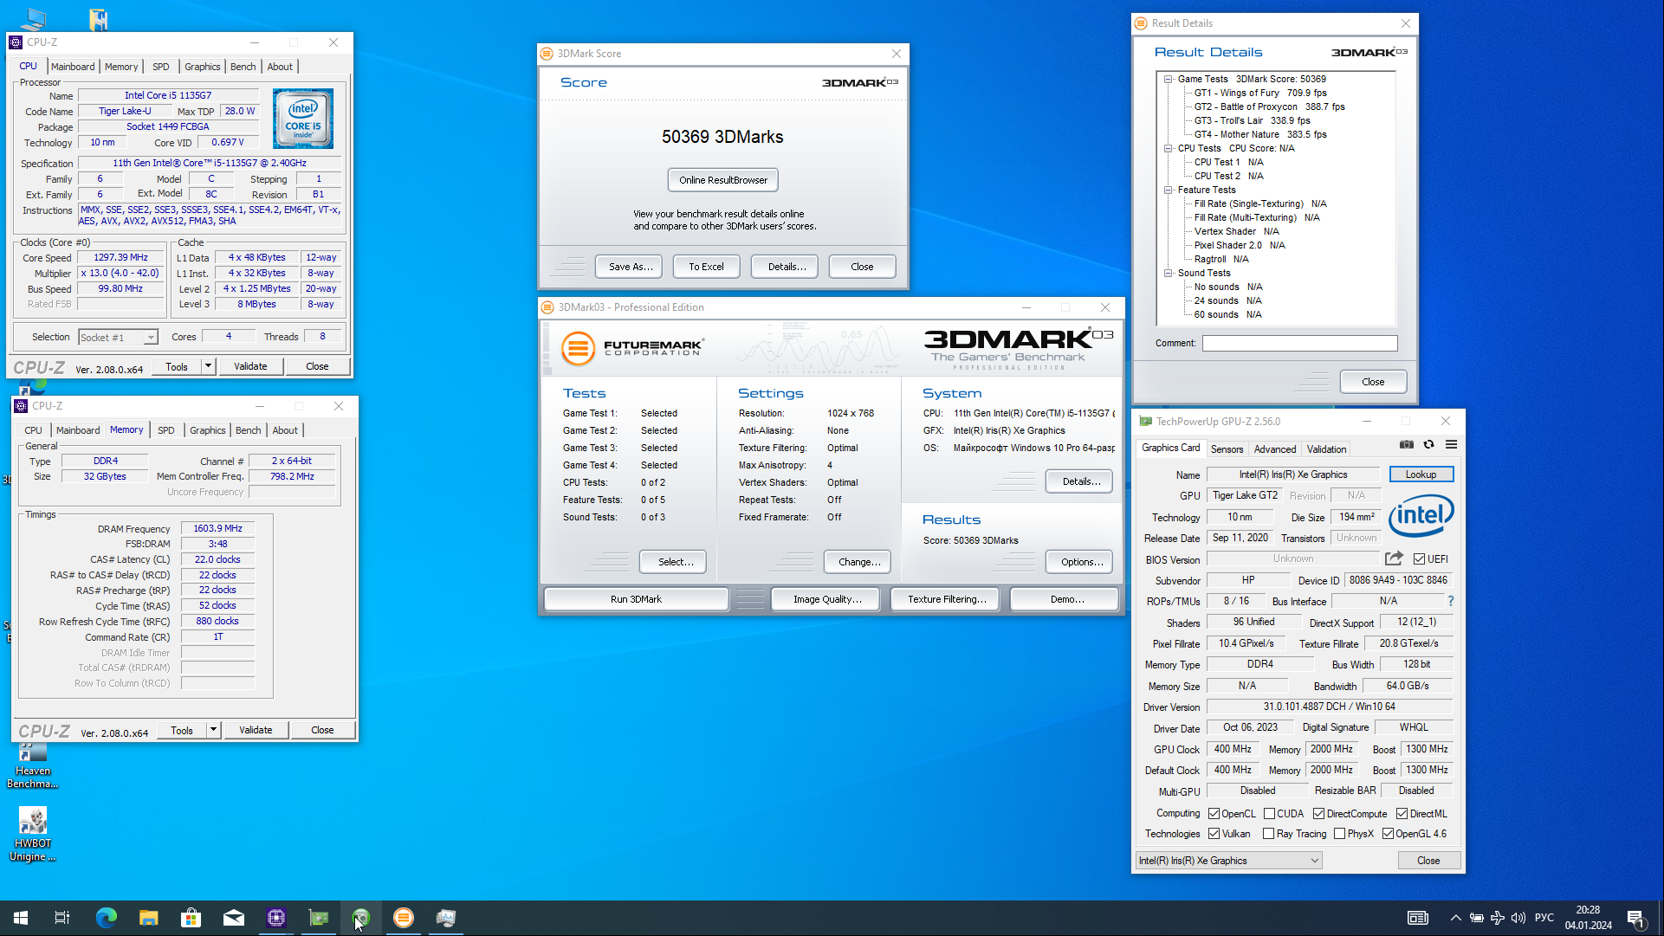Screen dimensions: 1664x936
Task: Click the volume speaker tray icon
Action: [1518, 918]
